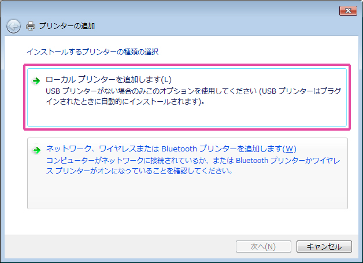Click the word Bluetooth in the network option title
This screenshot has height=263, width=363.
point(179,149)
